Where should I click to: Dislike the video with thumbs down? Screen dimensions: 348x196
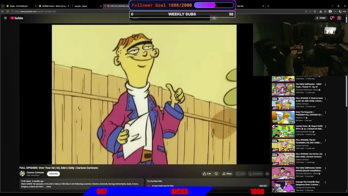tap(216, 174)
